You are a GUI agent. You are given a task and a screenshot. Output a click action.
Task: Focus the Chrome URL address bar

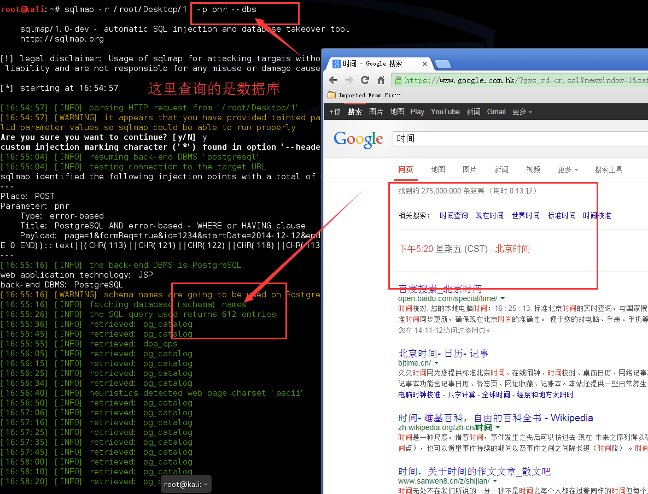[x=521, y=80]
